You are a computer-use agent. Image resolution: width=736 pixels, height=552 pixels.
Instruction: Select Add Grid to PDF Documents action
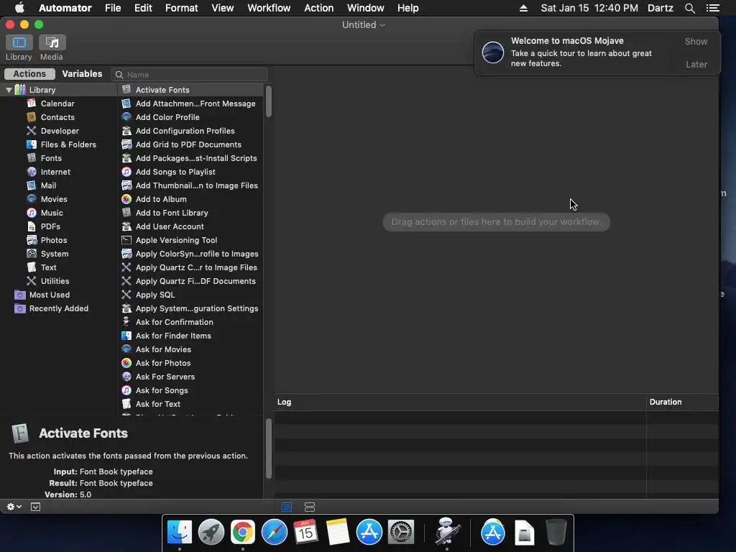tap(191, 144)
